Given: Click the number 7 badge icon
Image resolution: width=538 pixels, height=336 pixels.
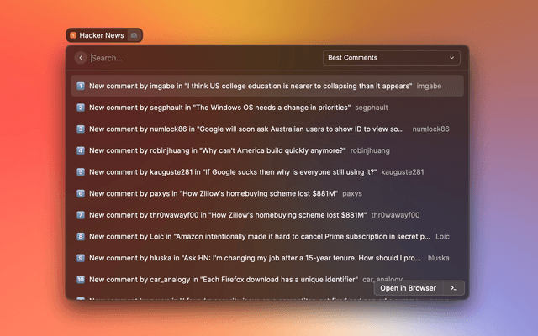Looking at the screenshot, I should coord(81,215).
